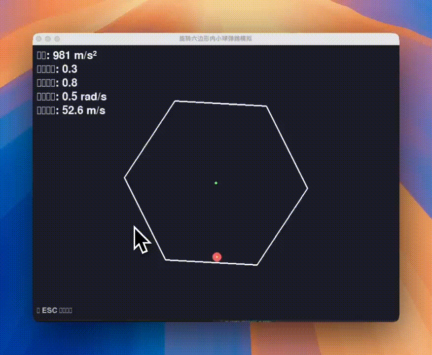Click the 0.8 value line
Screen dimensions: 432x355
pos(57,83)
